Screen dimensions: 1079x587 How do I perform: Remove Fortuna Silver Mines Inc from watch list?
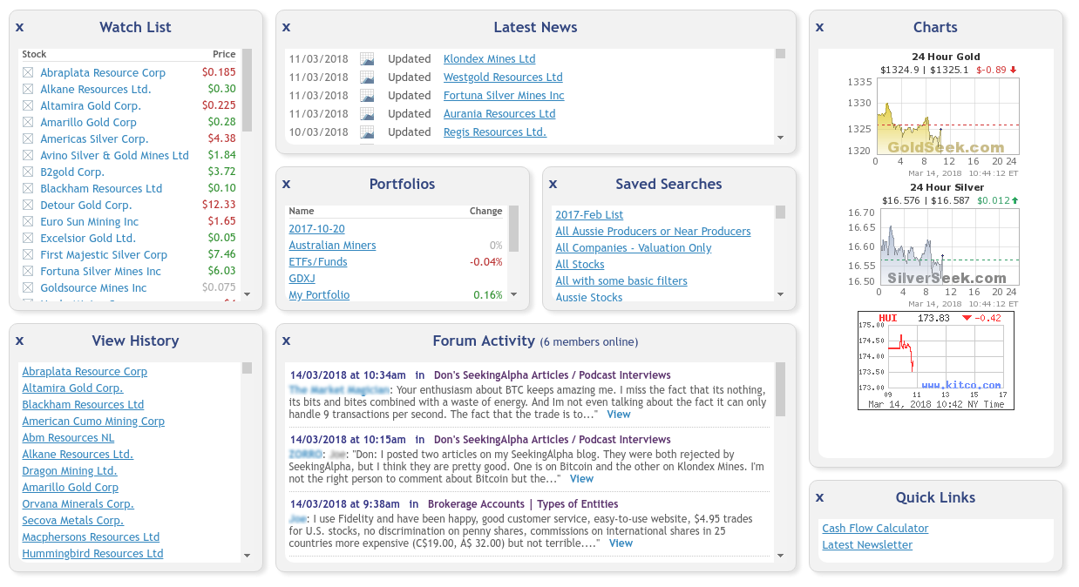[x=28, y=272]
